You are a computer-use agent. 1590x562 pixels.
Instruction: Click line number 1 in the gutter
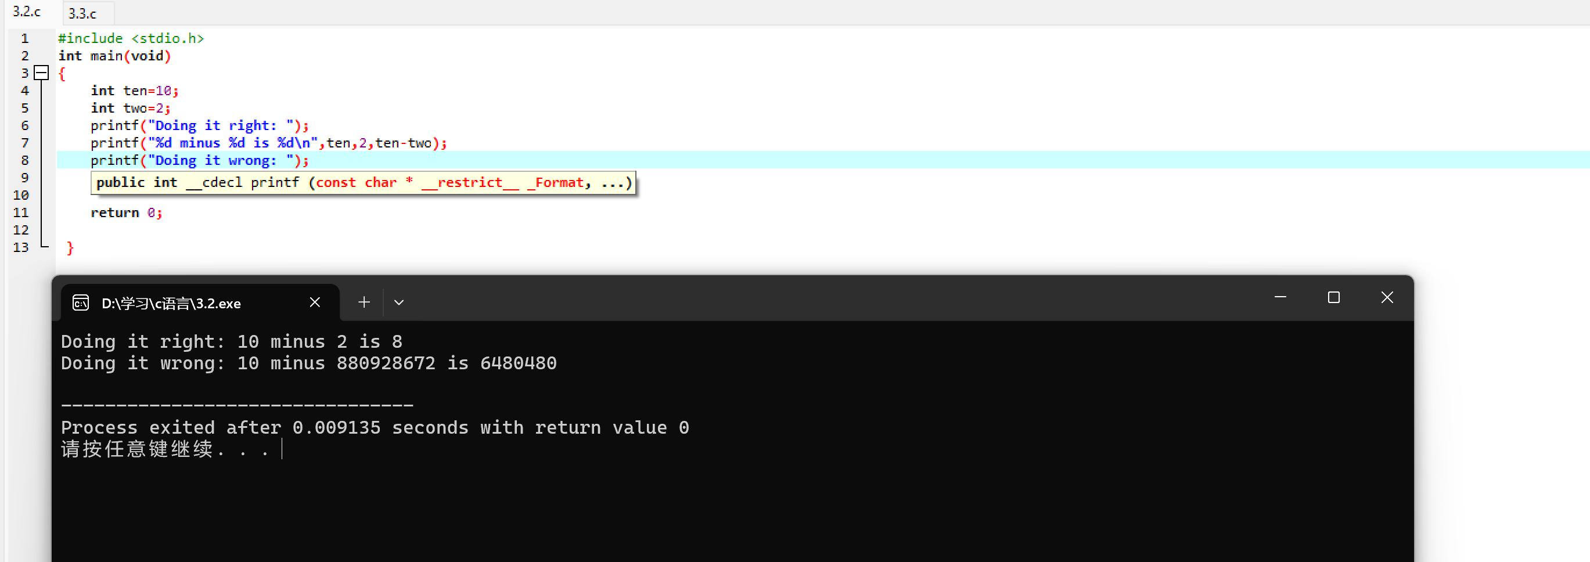tap(25, 38)
